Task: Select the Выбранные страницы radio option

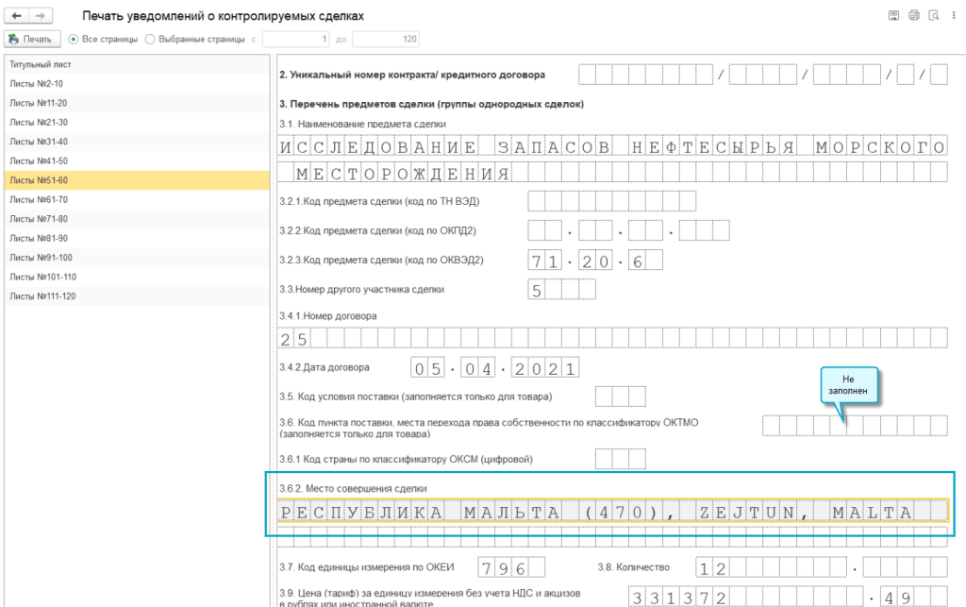Action: pyautogui.click(x=150, y=39)
